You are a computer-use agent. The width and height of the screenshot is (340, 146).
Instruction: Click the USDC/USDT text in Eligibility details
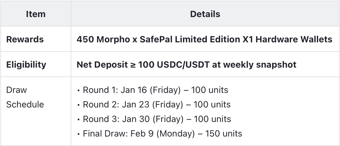pyautogui.click(x=182, y=65)
